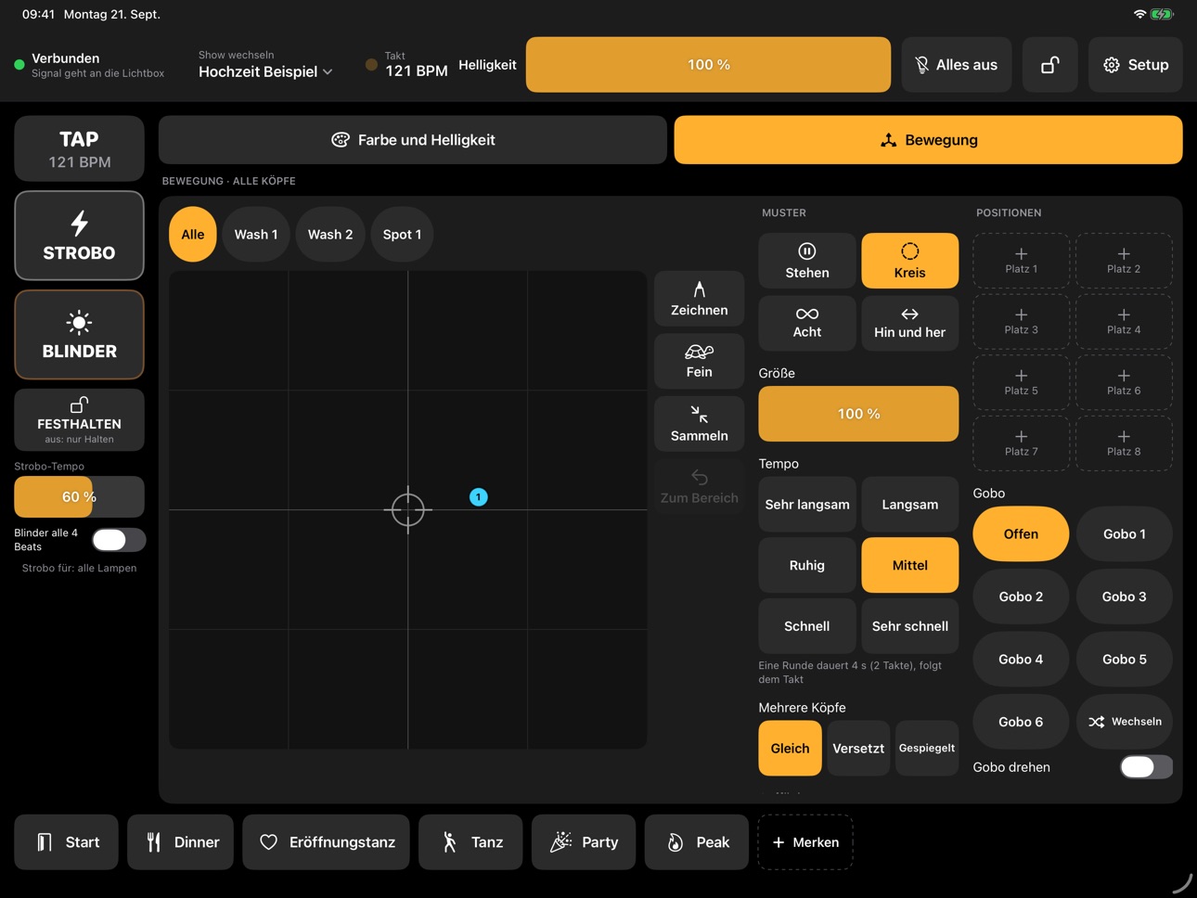Add position to Platz 2 slot

pos(1124,261)
